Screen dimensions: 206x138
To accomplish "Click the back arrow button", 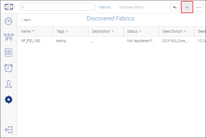I will [x=175, y=7].
